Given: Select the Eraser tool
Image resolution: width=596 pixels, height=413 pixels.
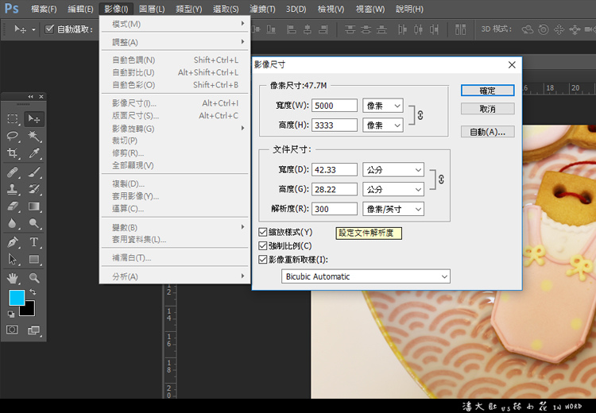Looking at the screenshot, I should [x=13, y=206].
